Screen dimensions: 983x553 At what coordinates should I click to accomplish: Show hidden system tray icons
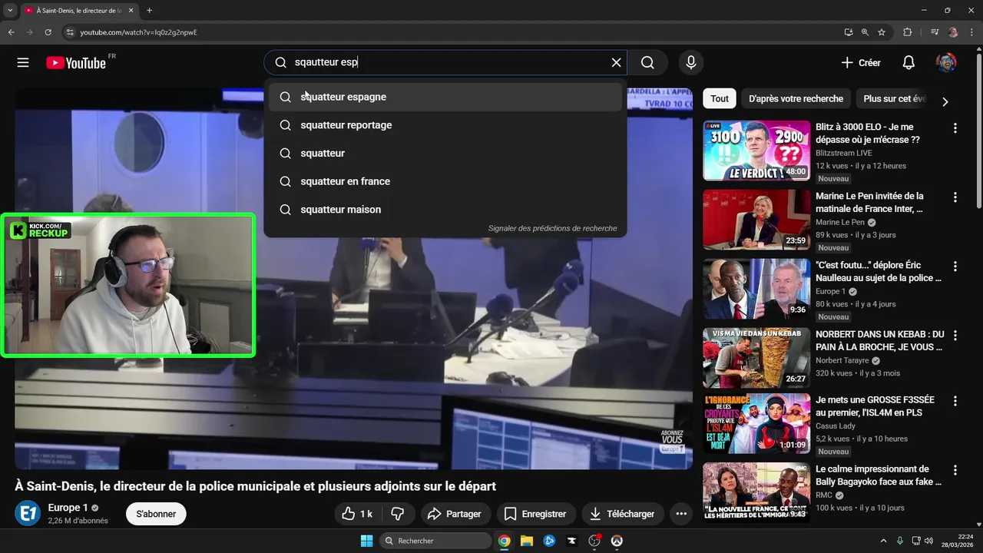tap(883, 541)
